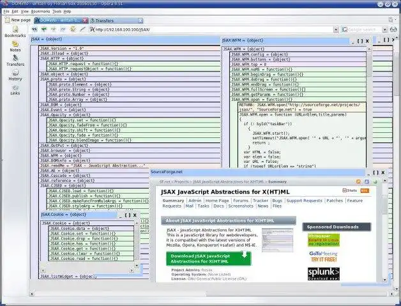Click Download JSAX JavaScript Abstractions button
Screen dimensions: 401x306
208,259
